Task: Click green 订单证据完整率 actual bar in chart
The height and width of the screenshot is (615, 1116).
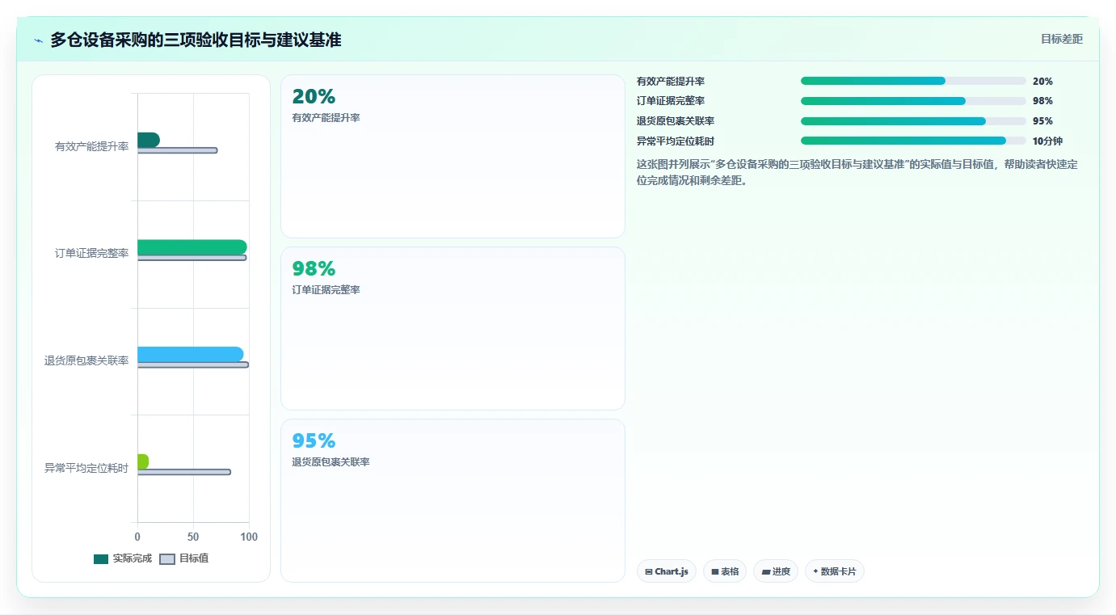Action: pyautogui.click(x=192, y=247)
